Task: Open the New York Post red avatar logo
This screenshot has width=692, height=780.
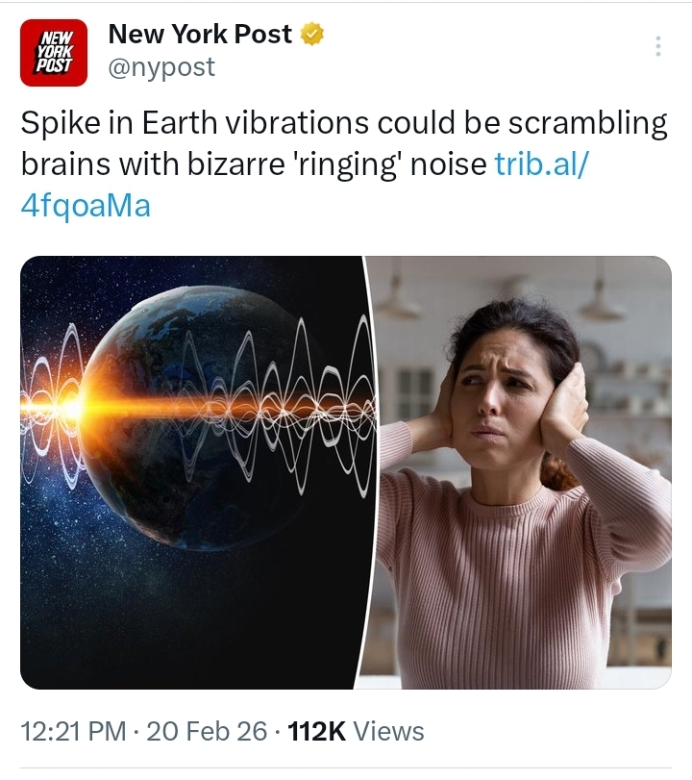Action: click(x=54, y=53)
